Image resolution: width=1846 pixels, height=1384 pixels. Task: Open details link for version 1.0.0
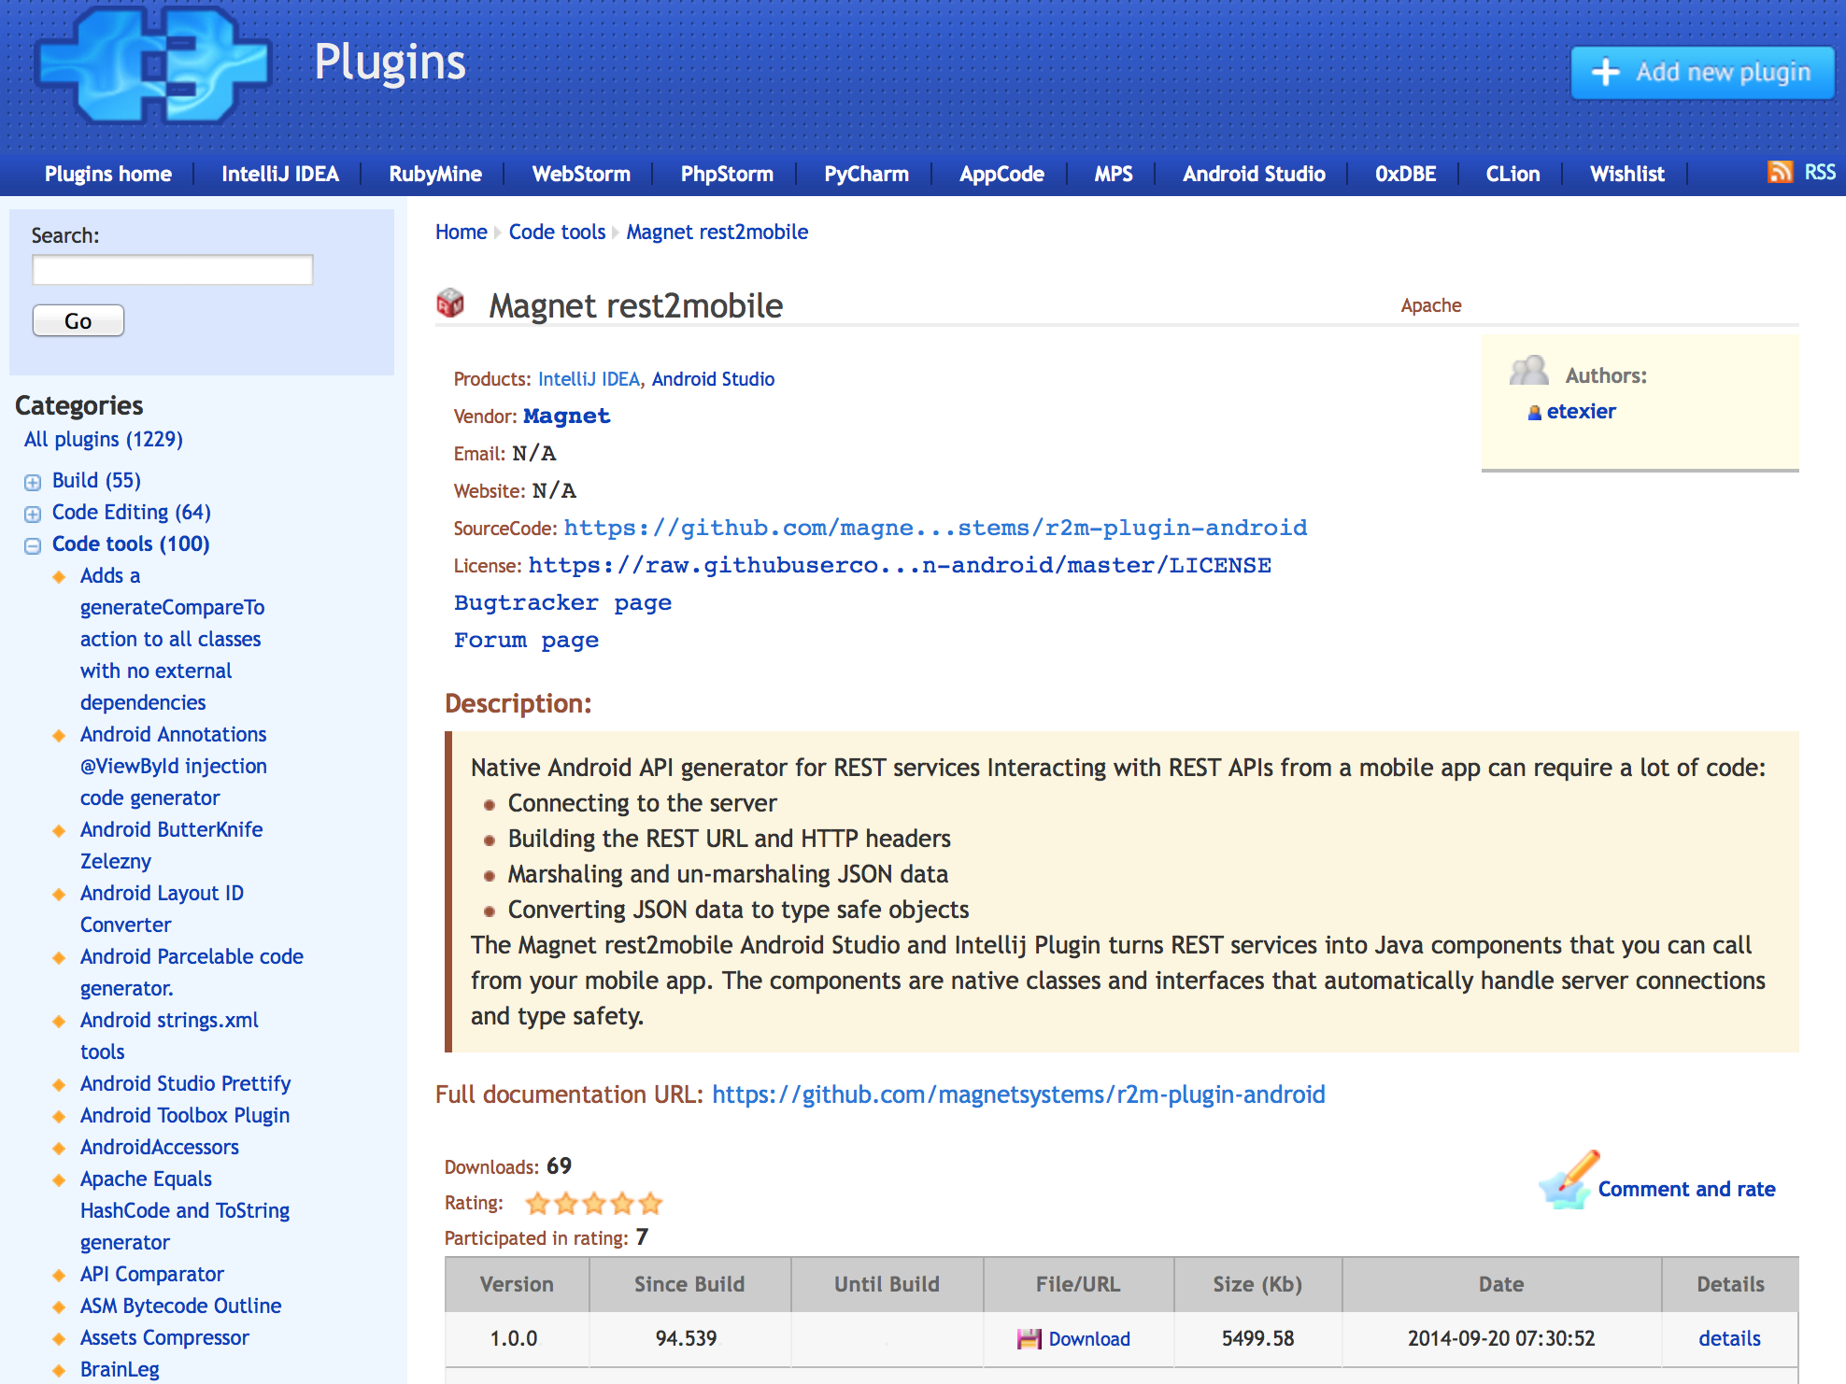point(1729,1339)
